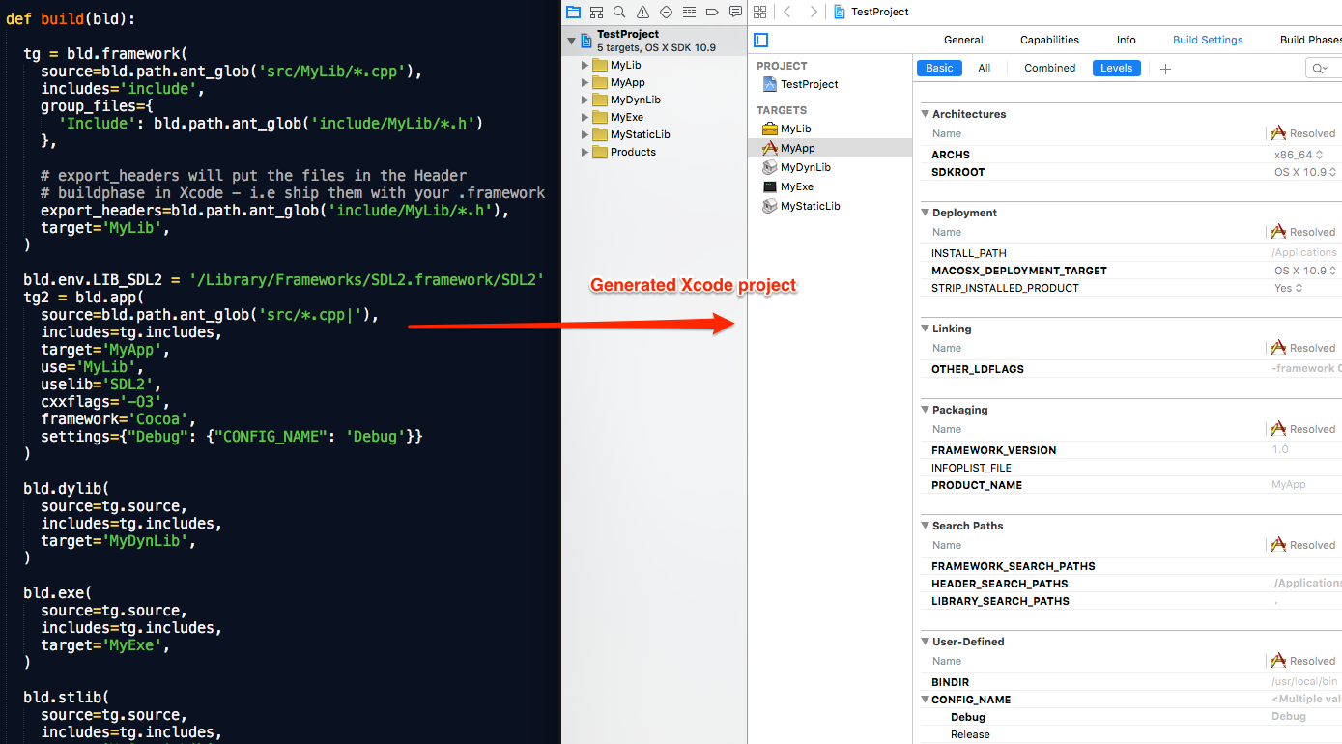
Task: Hide the project and targets list sidebar
Action: (760, 40)
